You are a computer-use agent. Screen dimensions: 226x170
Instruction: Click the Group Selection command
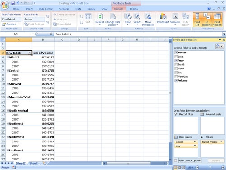64,15
